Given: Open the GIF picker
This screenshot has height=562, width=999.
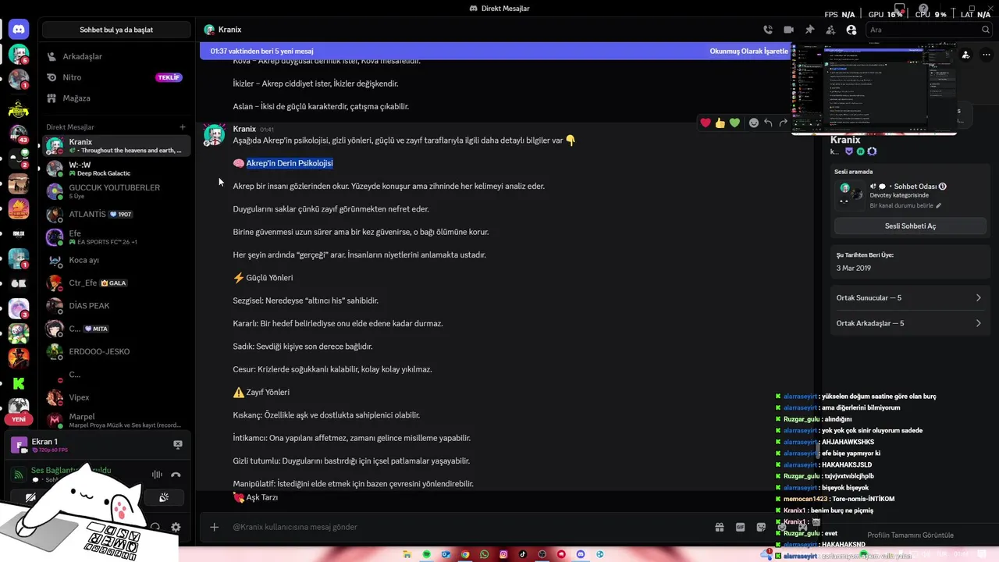Looking at the screenshot, I should [x=741, y=527].
